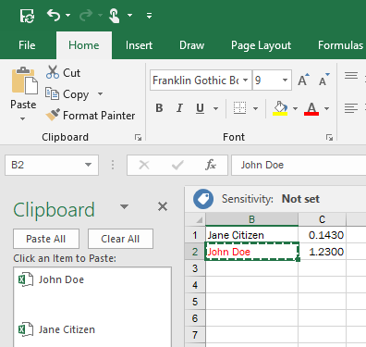Click the Redo arrow icon
Viewport: 366px width, 347px height.
[x=86, y=15]
